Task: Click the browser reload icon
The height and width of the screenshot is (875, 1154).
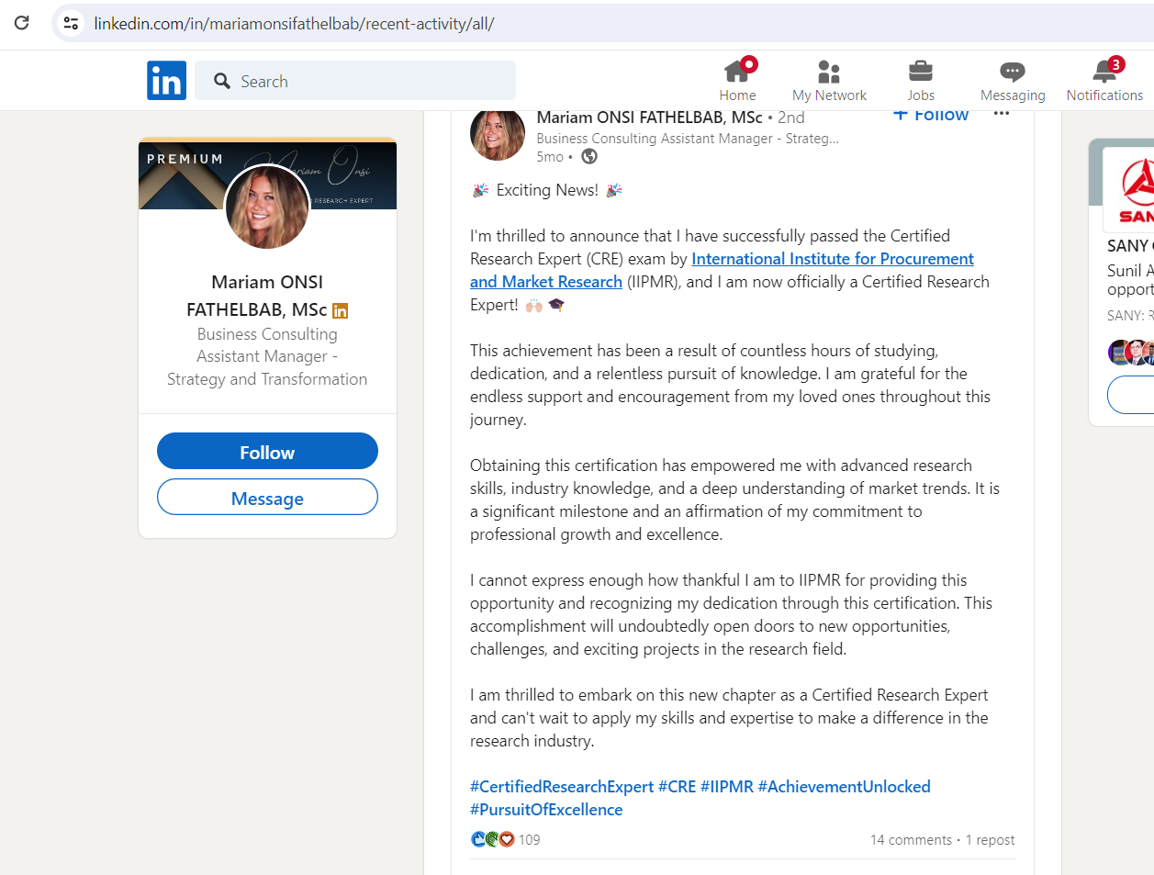Action: tap(21, 23)
